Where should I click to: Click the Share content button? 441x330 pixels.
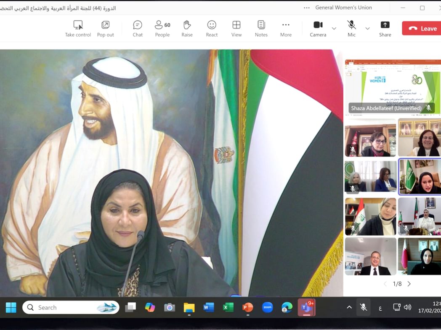tap(385, 29)
